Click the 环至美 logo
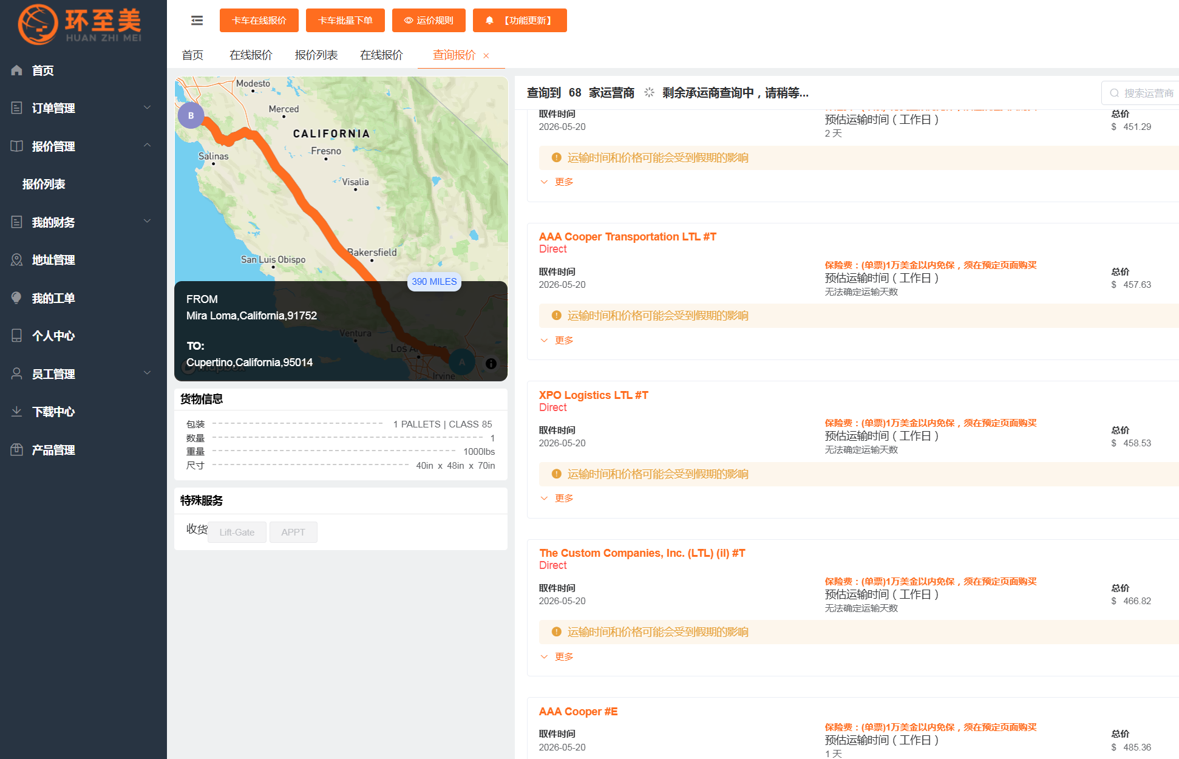The width and height of the screenshot is (1179, 759). pos(80,24)
